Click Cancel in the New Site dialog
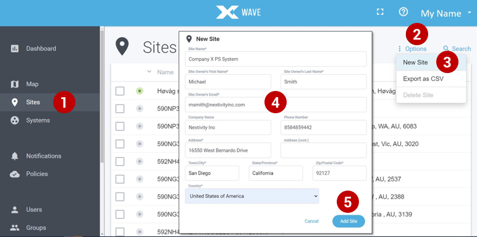Image resolution: width=477 pixels, height=237 pixels. (x=311, y=221)
